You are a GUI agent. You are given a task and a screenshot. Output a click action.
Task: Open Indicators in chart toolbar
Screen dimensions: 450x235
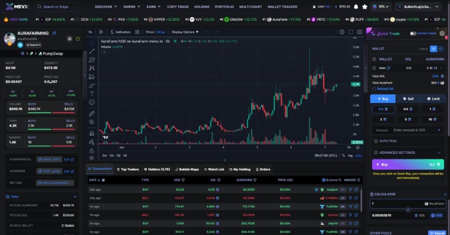click(x=120, y=32)
